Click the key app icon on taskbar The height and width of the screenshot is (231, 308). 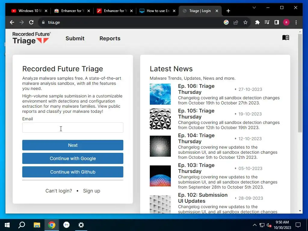(x=66, y=225)
